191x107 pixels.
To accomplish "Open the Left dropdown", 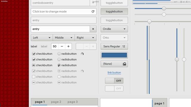I will click(x=42, y=38).
